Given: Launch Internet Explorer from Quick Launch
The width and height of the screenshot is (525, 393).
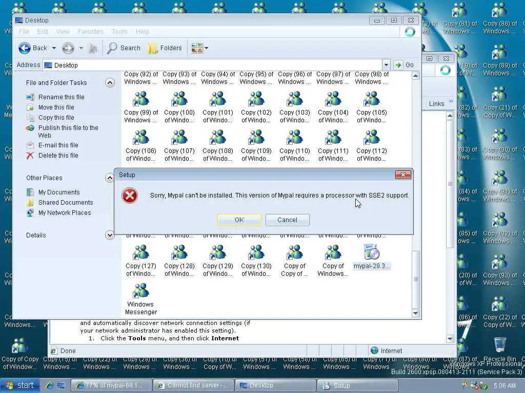Looking at the screenshot, I should click(49, 385).
